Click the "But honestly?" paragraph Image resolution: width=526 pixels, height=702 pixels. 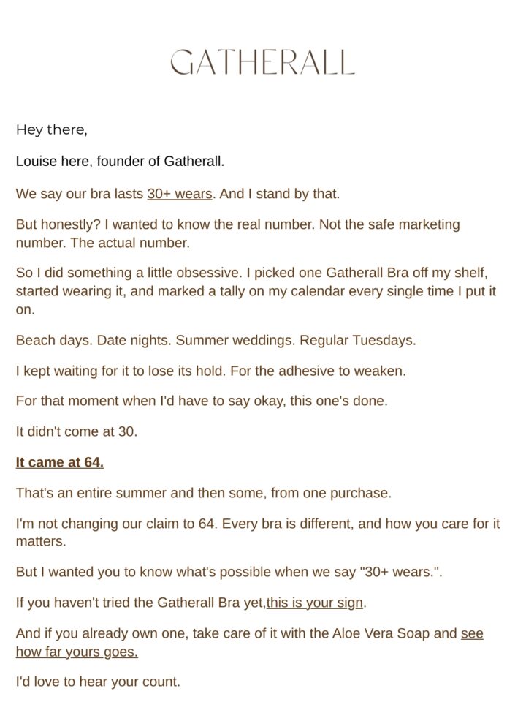click(237, 233)
